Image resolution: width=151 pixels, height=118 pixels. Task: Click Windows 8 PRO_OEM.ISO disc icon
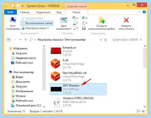click(x=56, y=102)
